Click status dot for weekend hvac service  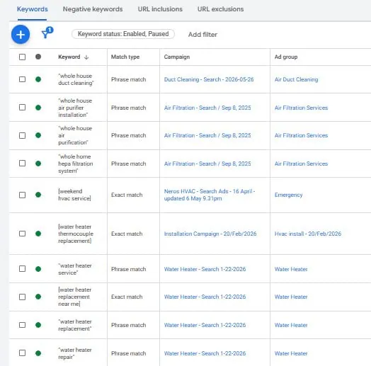[38, 195]
